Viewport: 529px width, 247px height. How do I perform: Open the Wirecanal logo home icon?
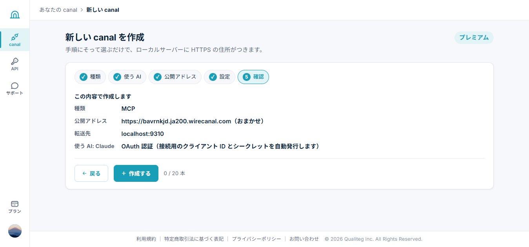coord(15,15)
